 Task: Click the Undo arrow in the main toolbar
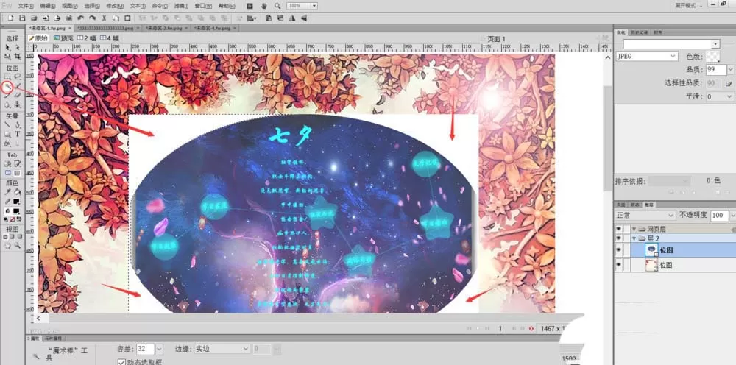(81, 18)
